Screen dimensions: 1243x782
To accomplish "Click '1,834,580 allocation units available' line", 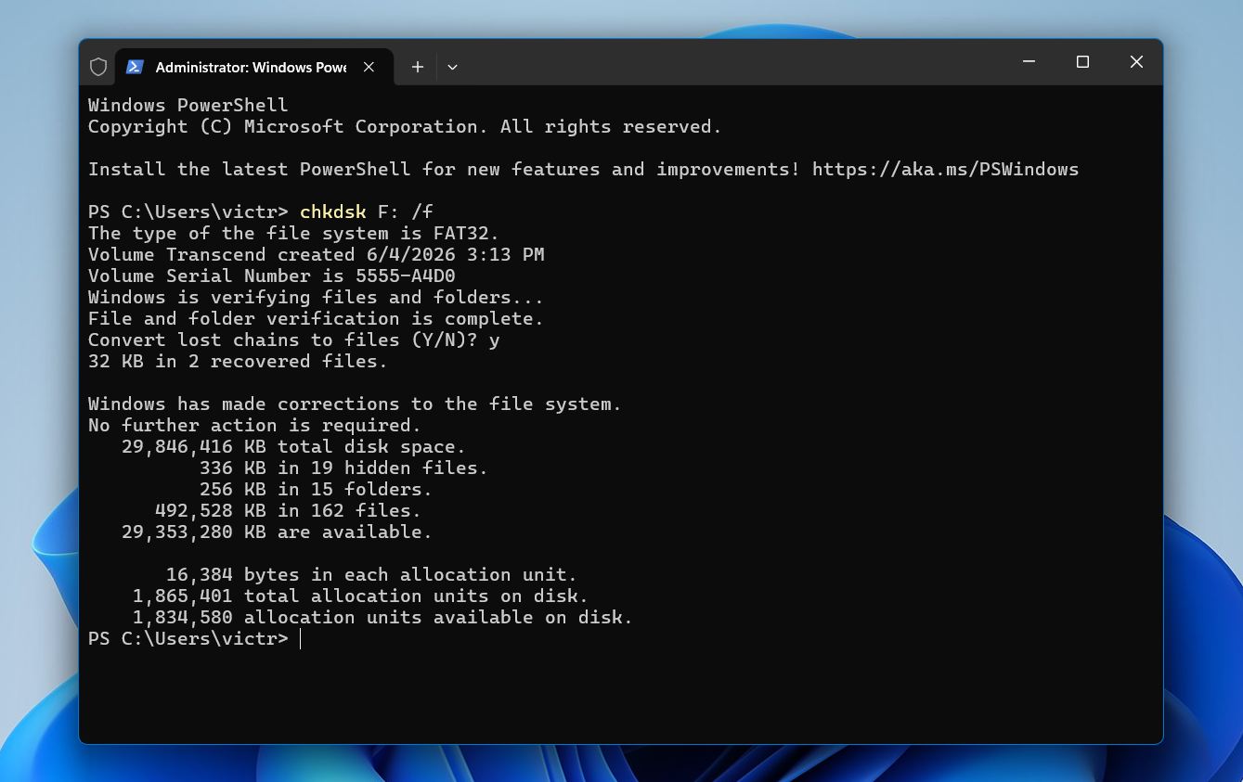I will coord(382,618).
